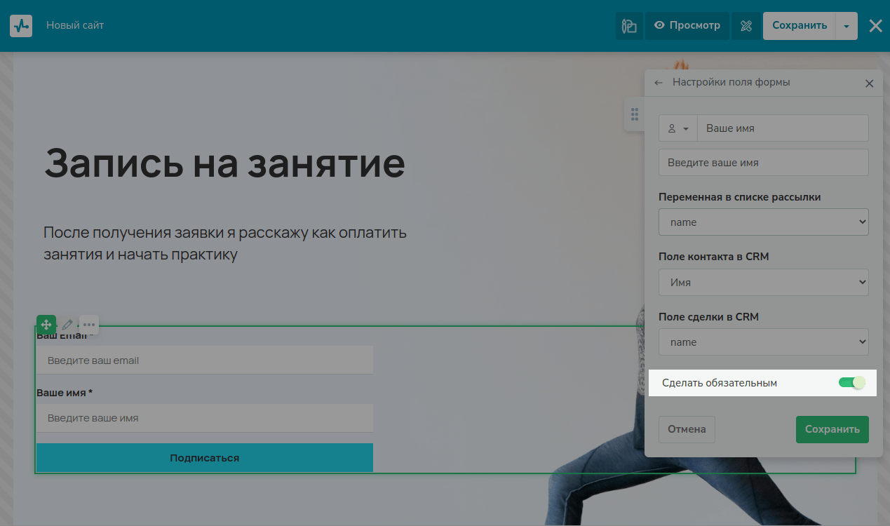The image size is (890, 526).
Task: Click the green move handle on form block
Action: coord(46,325)
